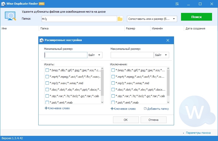Click the PRO badge in title bar

(42, 4)
